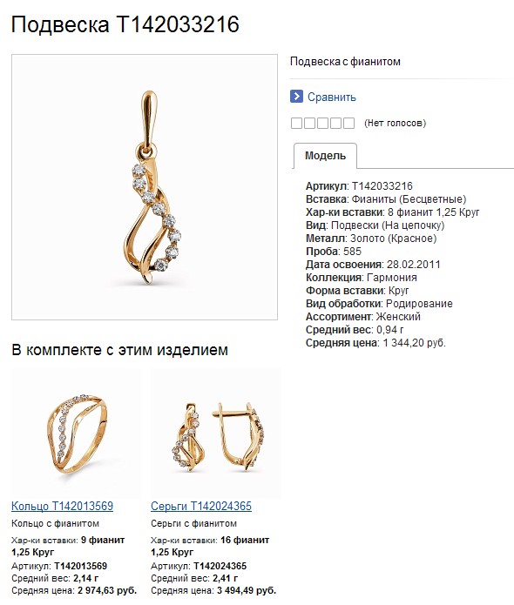Enlarge the main pendant product image
This screenshot has height=605, width=514.
[x=145, y=187]
